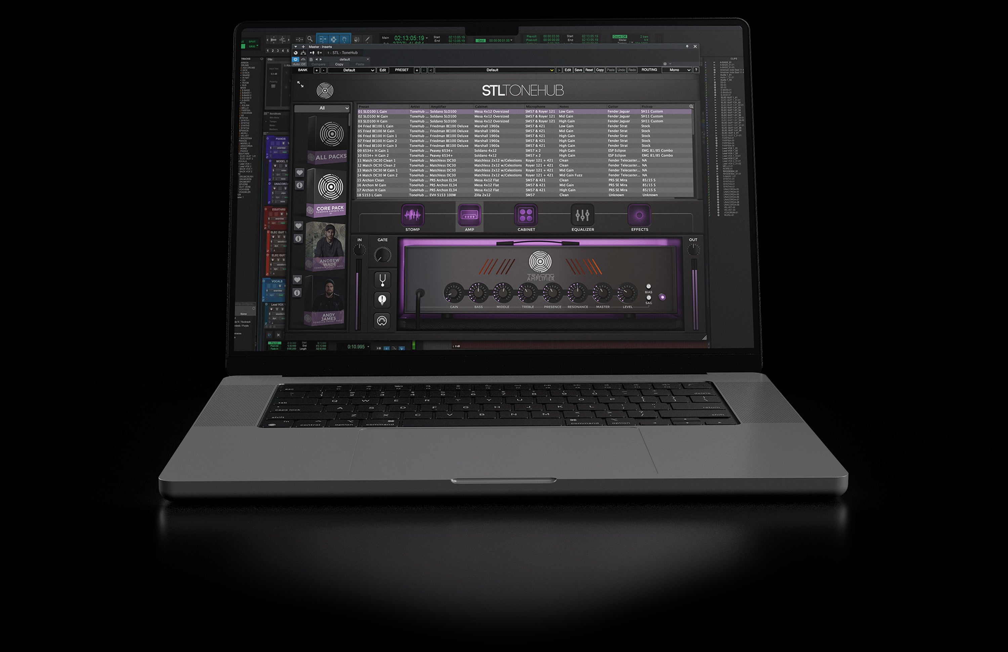This screenshot has height=652, width=1008.
Task: Open the Effects module
Action: click(x=639, y=215)
